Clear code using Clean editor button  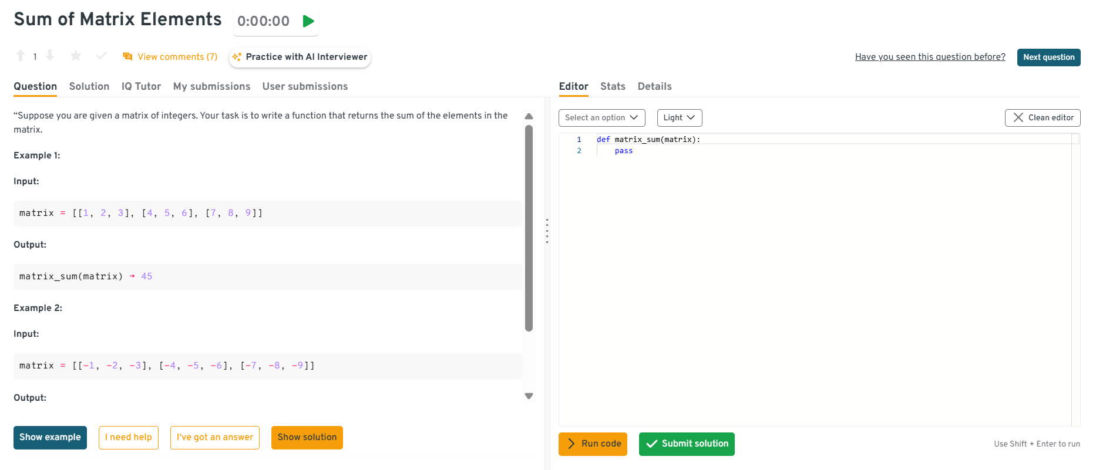[1043, 118]
